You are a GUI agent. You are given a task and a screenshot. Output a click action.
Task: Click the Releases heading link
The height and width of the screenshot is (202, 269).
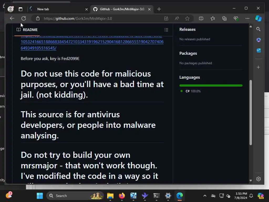click(187, 29)
